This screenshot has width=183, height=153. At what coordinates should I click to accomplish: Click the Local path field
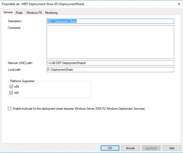click(x=110, y=70)
